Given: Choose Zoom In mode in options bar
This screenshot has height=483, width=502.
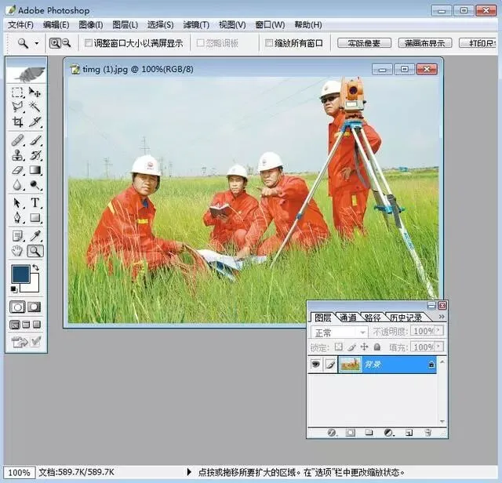Looking at the screenshot, I should coord(55,43).
